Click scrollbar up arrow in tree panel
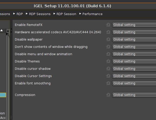The width and height of the screenshot is (156, 120). [x=8, y=31]
